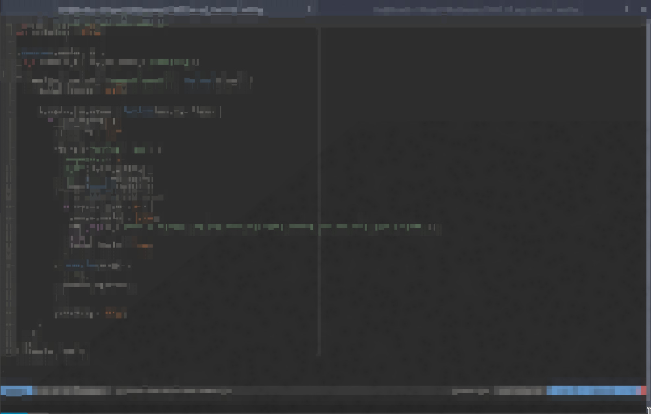Click the encoding segment in the status line
This screenshot has width=651, height=414.
coord(520,391)
